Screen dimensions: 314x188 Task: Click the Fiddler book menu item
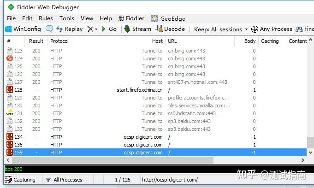tap(131, 18)
